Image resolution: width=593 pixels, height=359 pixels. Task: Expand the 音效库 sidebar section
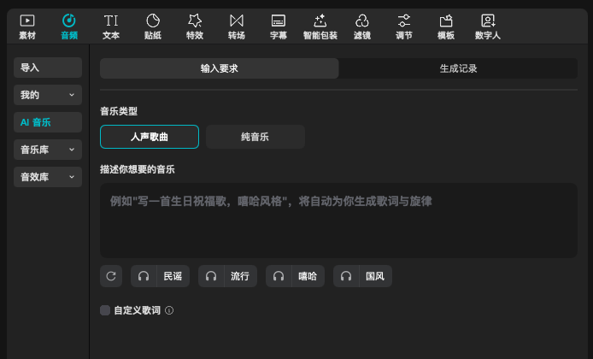[x=48, y=177]
